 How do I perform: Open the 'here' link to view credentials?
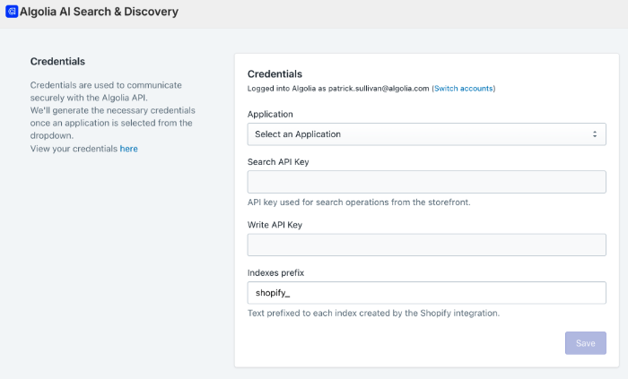128,149
